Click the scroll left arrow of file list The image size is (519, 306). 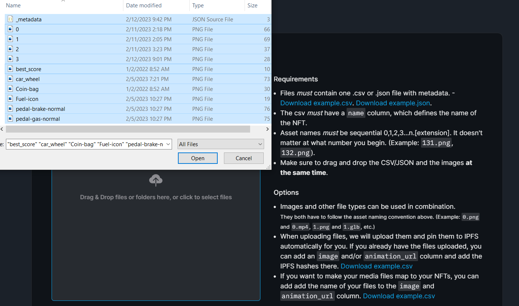point(2,129)
